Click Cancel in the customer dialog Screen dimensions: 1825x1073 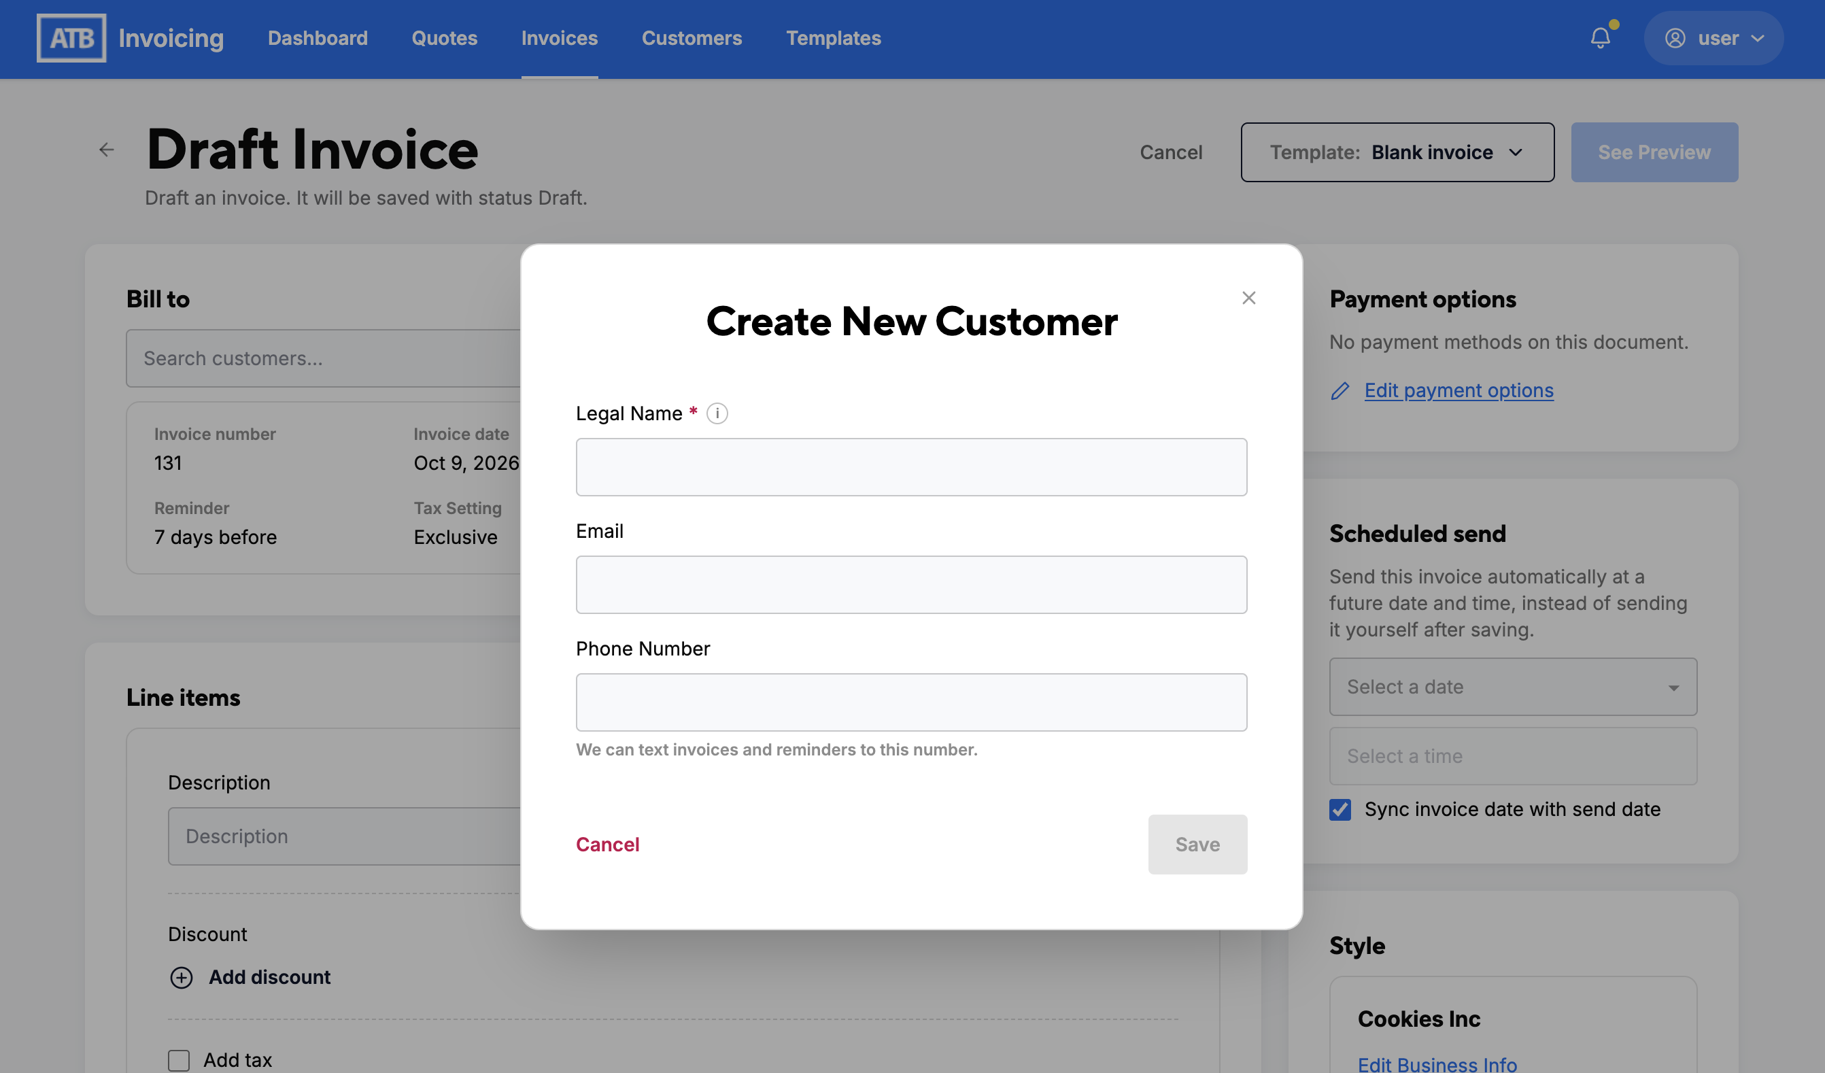[608, 845]
